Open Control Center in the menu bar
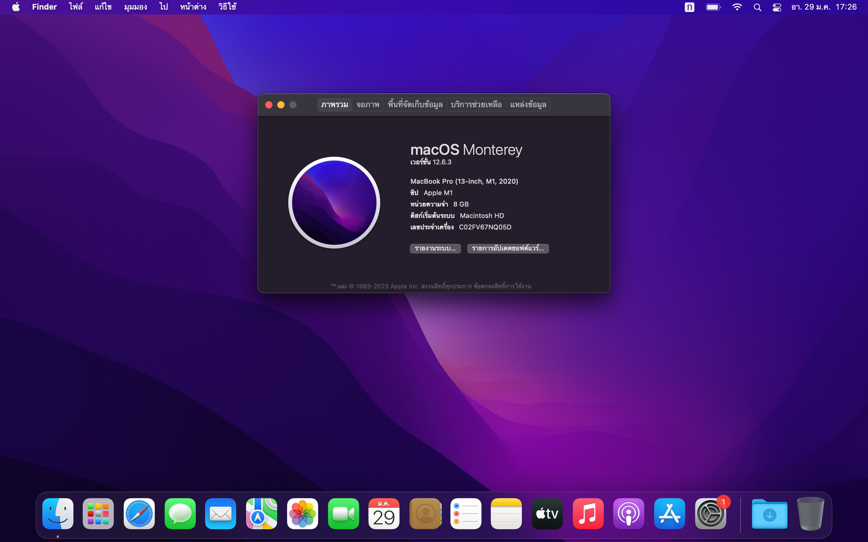 777,7
